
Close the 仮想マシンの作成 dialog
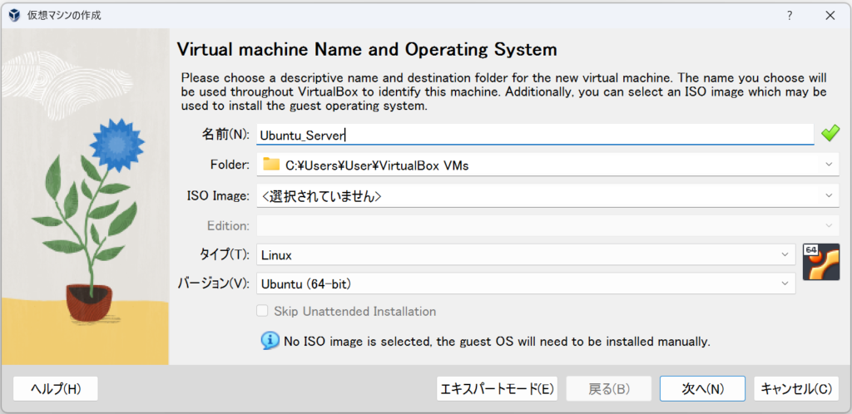tap(830, 16)
